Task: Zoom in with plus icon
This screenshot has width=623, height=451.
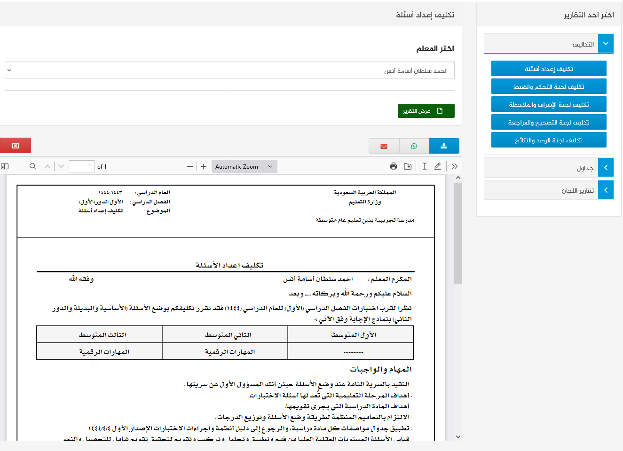Action: [x=204, y=166]
